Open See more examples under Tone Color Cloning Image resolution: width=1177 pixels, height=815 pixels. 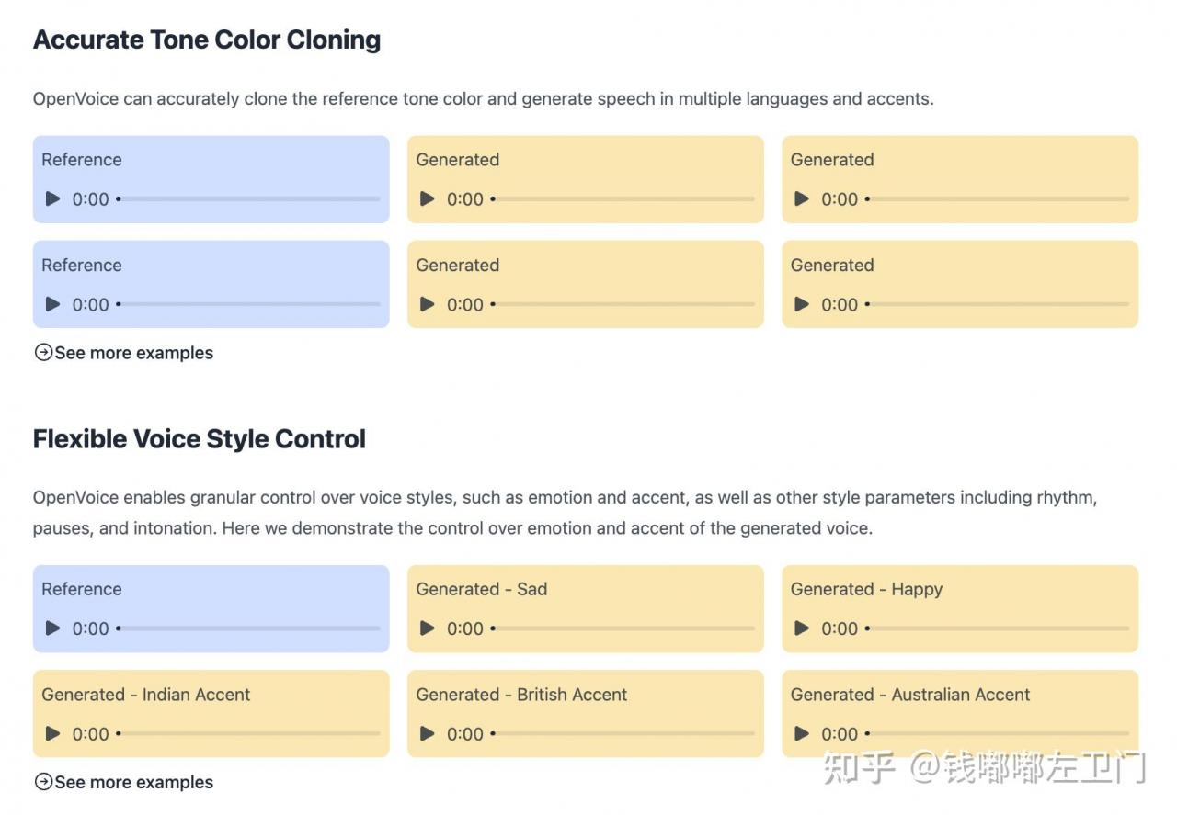click(x=123, y=353)
